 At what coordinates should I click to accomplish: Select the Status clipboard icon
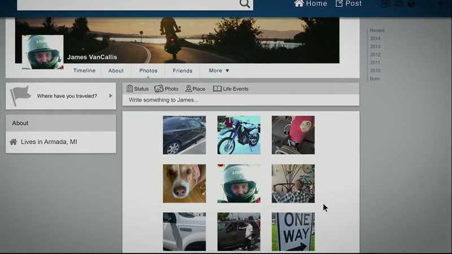point(130,89)
